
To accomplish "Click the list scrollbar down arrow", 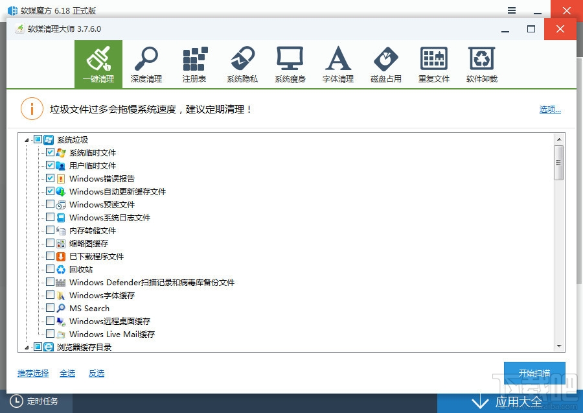I will coord(559,346).
